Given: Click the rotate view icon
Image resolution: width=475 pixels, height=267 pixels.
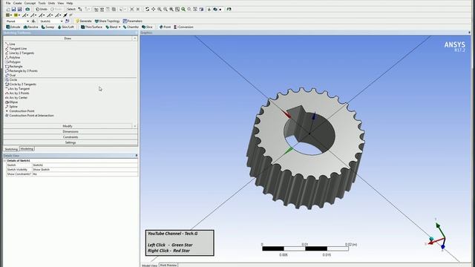Looking at the screenshot, I should pyautogui.click(x=147, y=9).
